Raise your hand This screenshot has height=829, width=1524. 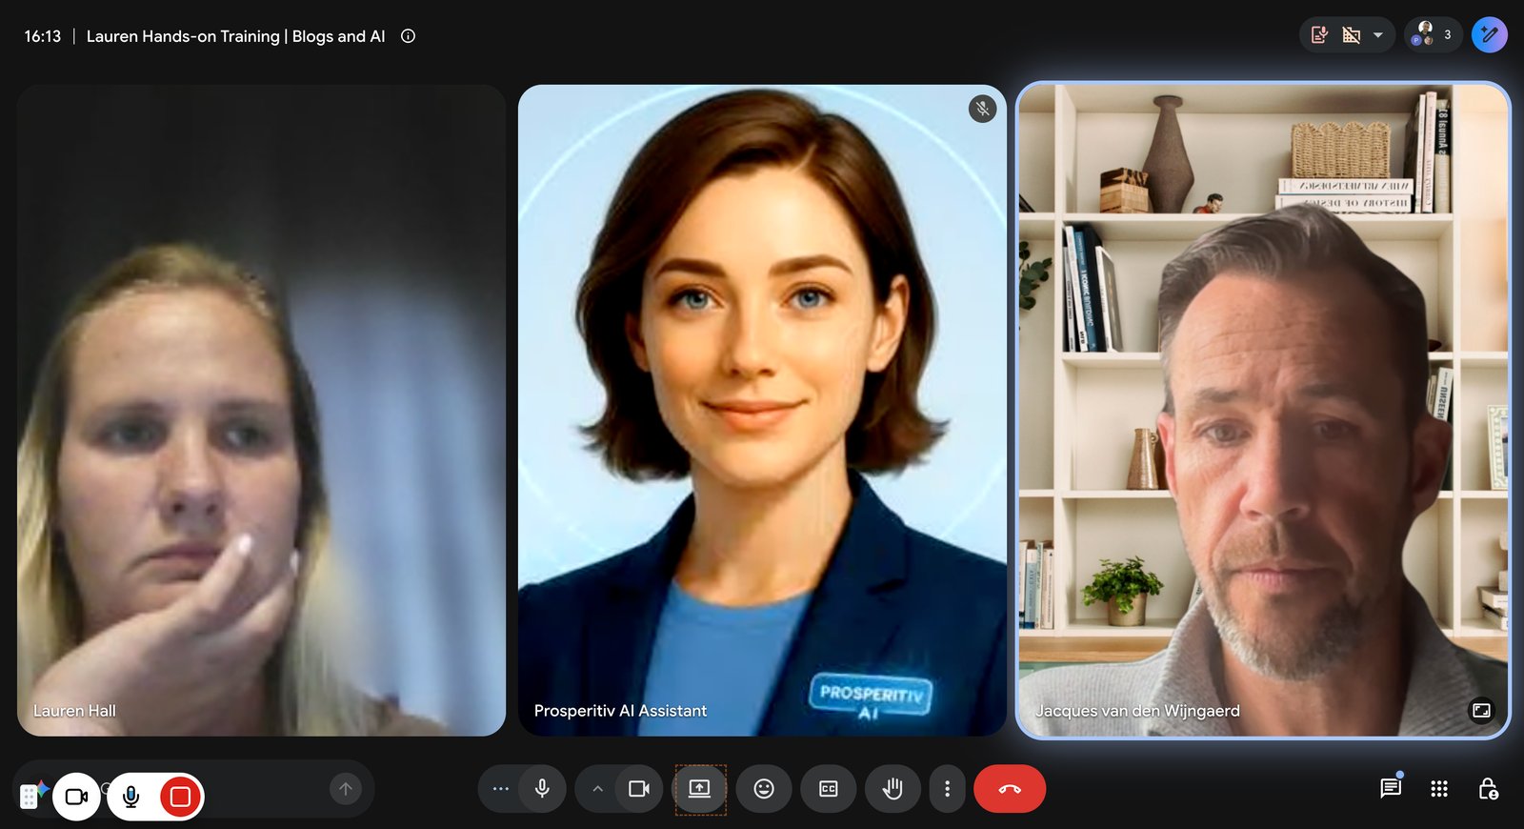coord(892,789)
